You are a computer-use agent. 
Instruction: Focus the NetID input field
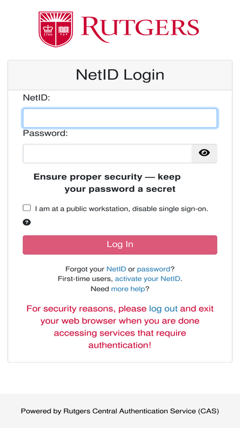[120, 118]
